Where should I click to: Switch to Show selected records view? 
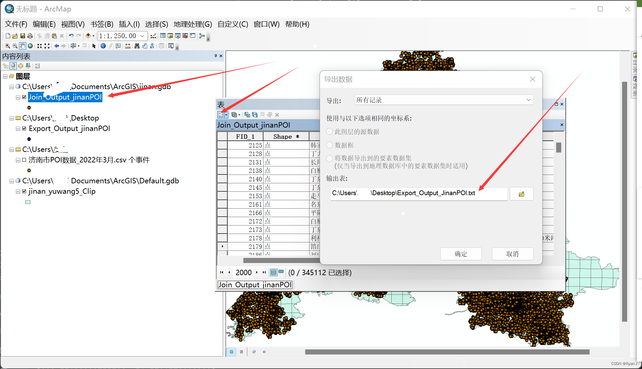[x=281, y=272]
